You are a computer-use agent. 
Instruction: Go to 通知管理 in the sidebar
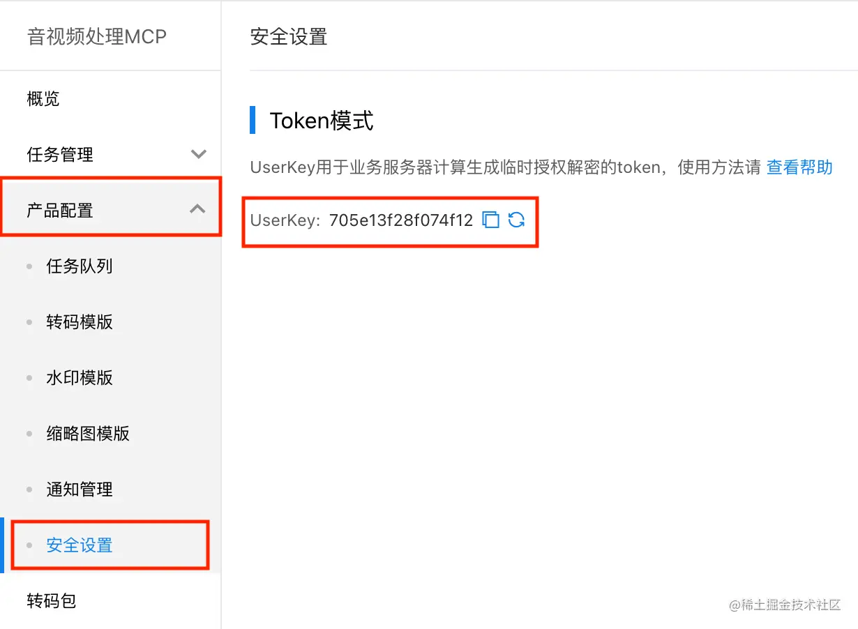point(77,489)
